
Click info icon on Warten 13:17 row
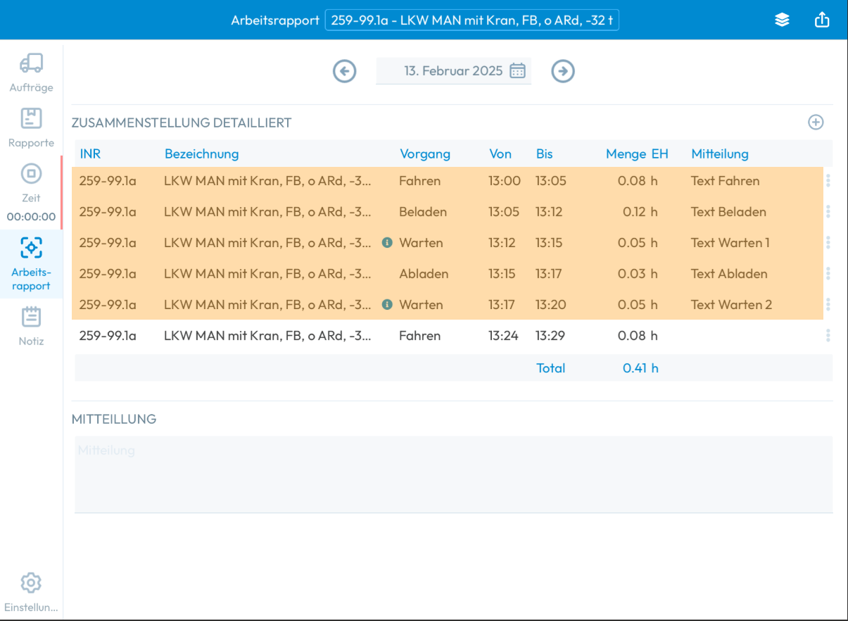coord(386,305)
